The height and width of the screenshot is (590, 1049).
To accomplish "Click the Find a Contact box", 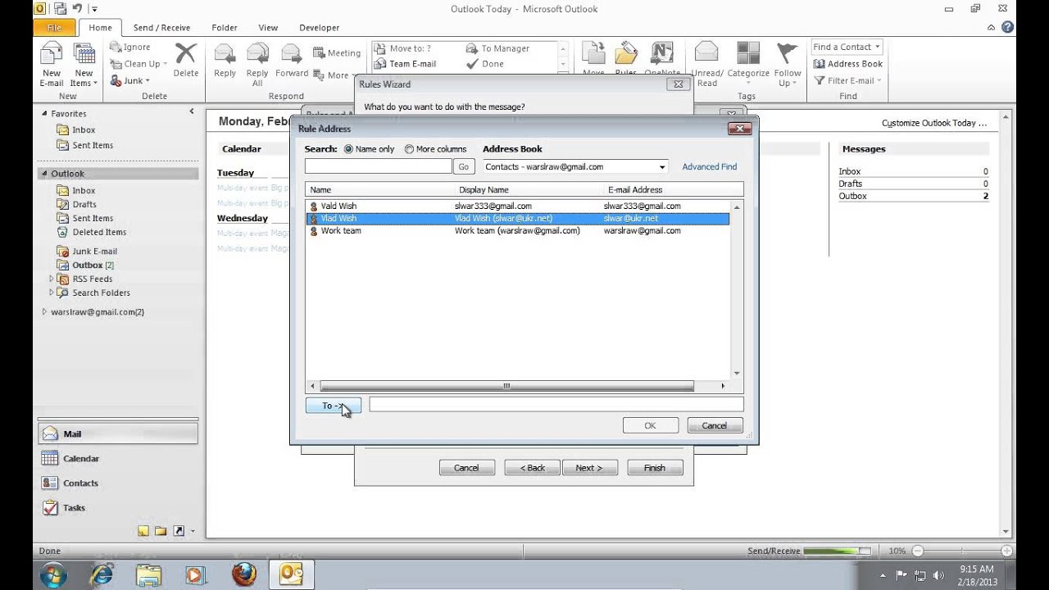I will point(847,47).
